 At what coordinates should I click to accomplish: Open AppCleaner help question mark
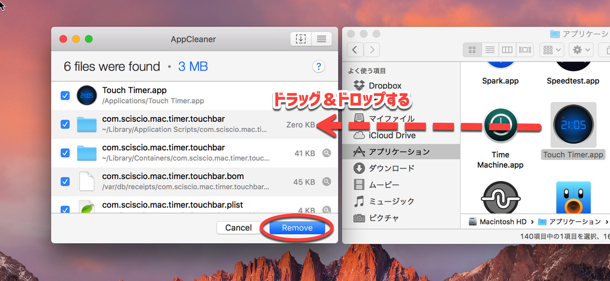click(x=318, y=66)
